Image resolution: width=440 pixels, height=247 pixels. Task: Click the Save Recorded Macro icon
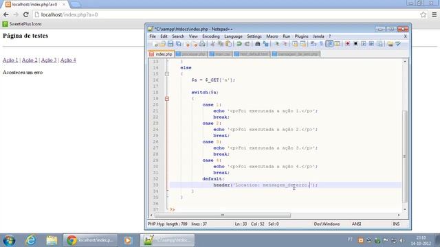[x=379, y=44]
